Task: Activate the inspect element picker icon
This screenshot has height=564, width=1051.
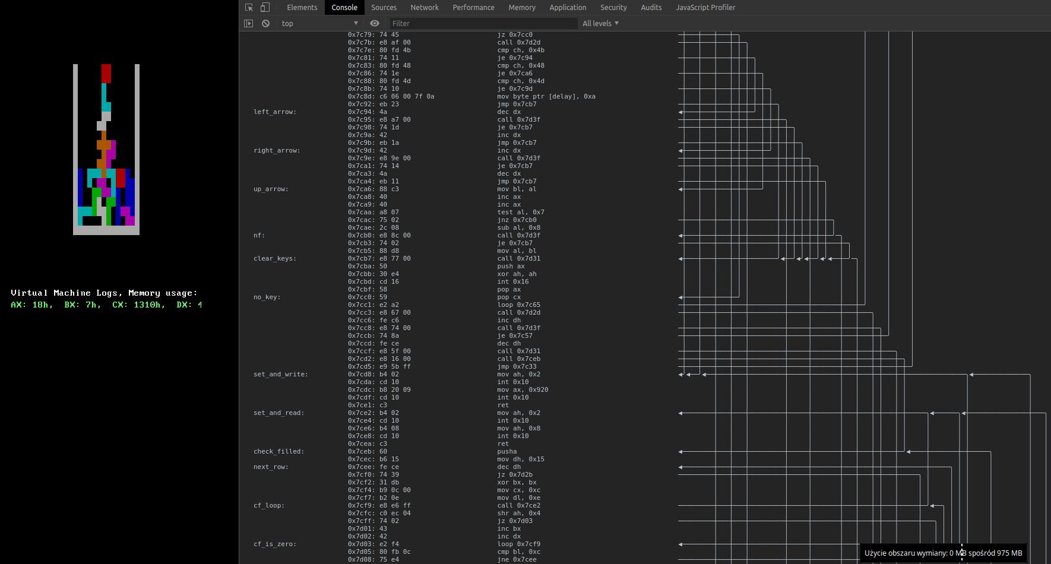Action: pyautogui.click(x=249, y=8)
